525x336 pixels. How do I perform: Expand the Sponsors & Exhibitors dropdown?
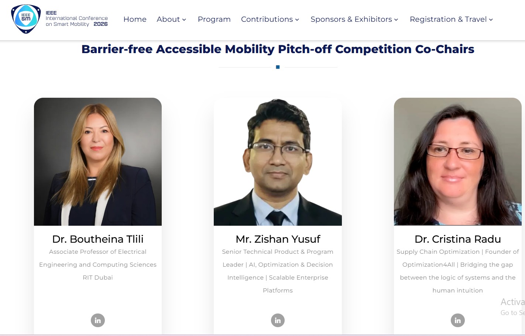coord(354,19)
